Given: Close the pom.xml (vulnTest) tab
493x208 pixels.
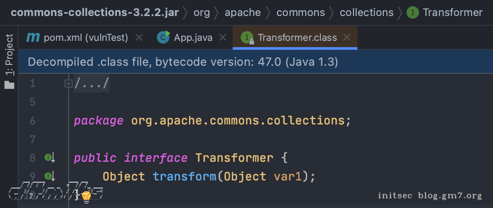Looking at the screenshot, I should point(139,38).
